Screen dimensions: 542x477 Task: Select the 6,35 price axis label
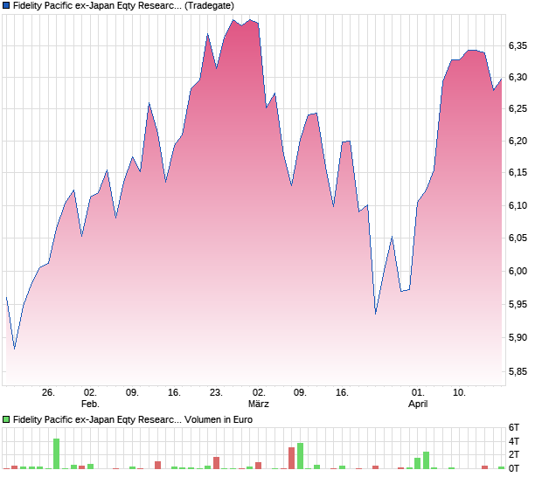(x=518, y=46)
